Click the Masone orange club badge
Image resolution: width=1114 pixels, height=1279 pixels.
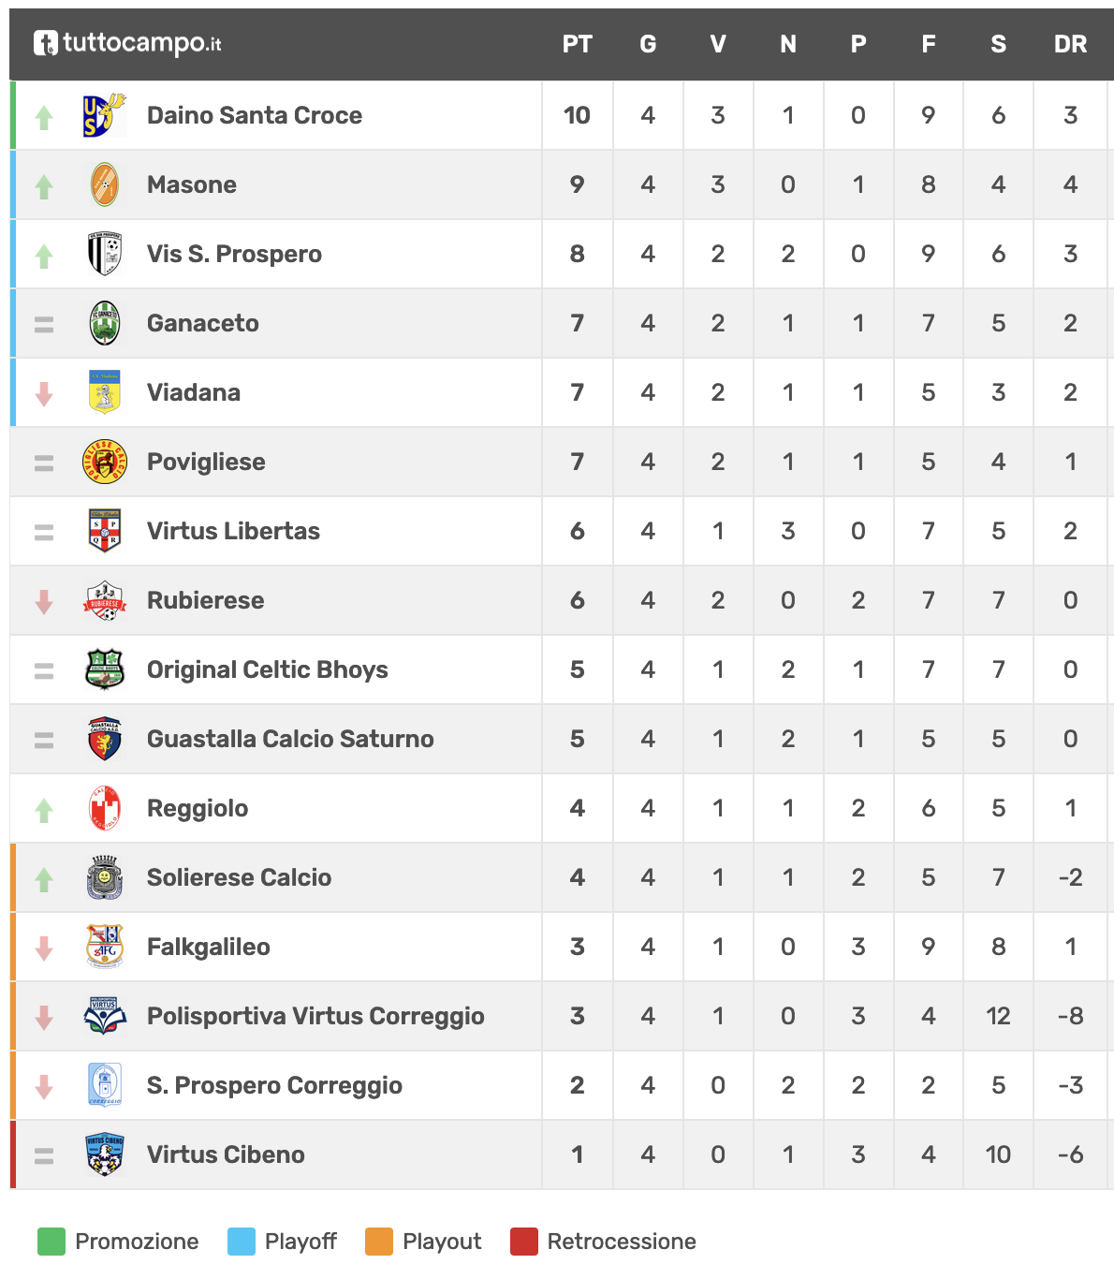pyautogui.click(x=105, y=184)
